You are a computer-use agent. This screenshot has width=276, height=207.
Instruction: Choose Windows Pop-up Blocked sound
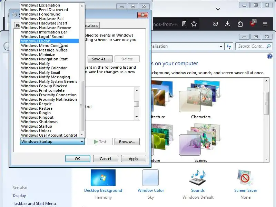[x=49, y=86]
